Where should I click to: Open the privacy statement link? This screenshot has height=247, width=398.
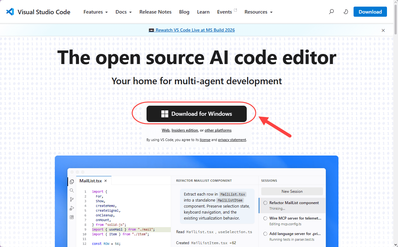(x=232, y=140)
